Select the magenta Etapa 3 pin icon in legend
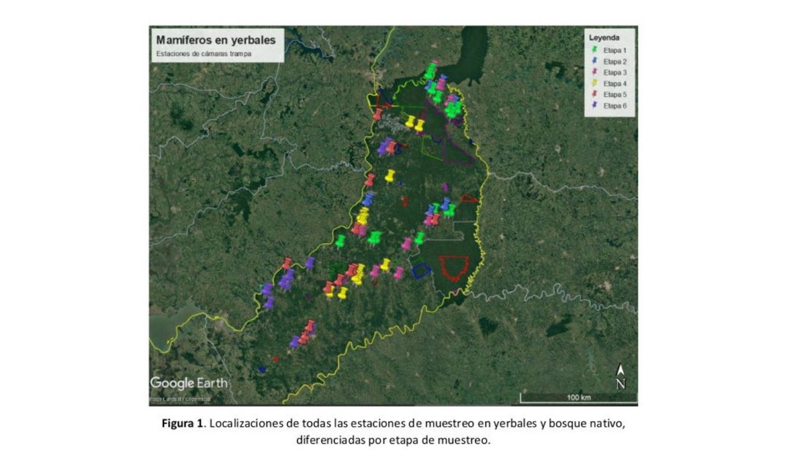795x475 pixels. click(595, 72)
